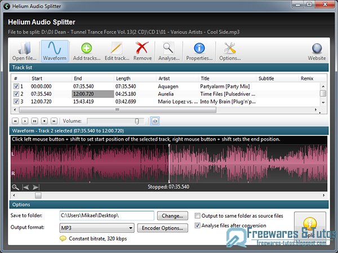Open the Output format MP3 dropdown
The image size is (338, 253).
(x=97, y=228)
